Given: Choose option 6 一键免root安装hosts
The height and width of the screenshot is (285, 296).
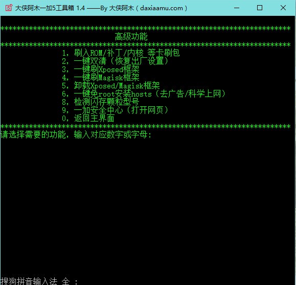Looking at the screenshot, I should [144, 94].
